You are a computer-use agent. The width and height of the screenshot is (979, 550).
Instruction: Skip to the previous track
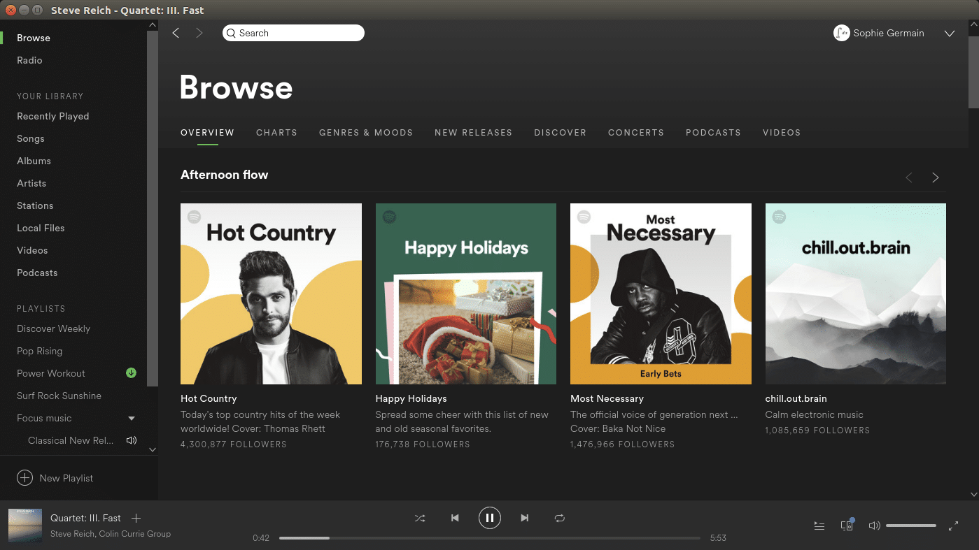click(455, 518)
